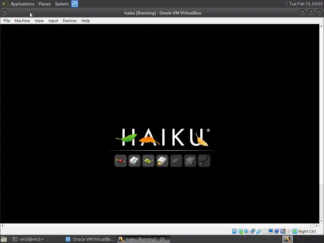Viewport: 324px width, 243px height.
Task: Click the VM vertical scrollbar down arrow
Action: [x=321, y=221]
